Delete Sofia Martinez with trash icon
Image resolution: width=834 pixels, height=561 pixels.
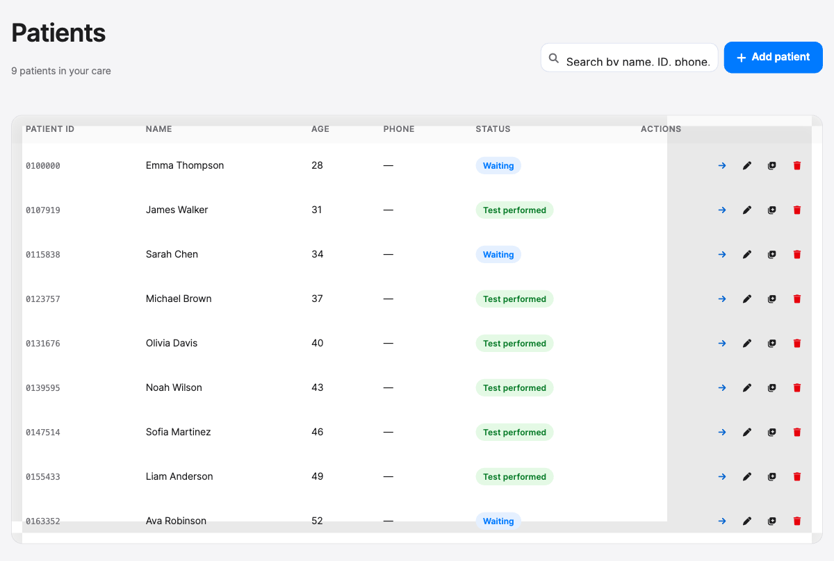pyautogui.click(x=797, y=433)
